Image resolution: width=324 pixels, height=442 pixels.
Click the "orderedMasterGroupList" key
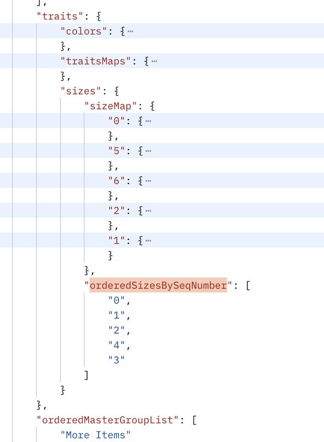tap(107, 420)
